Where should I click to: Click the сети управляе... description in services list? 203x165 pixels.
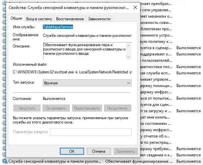tap(156, 10)
